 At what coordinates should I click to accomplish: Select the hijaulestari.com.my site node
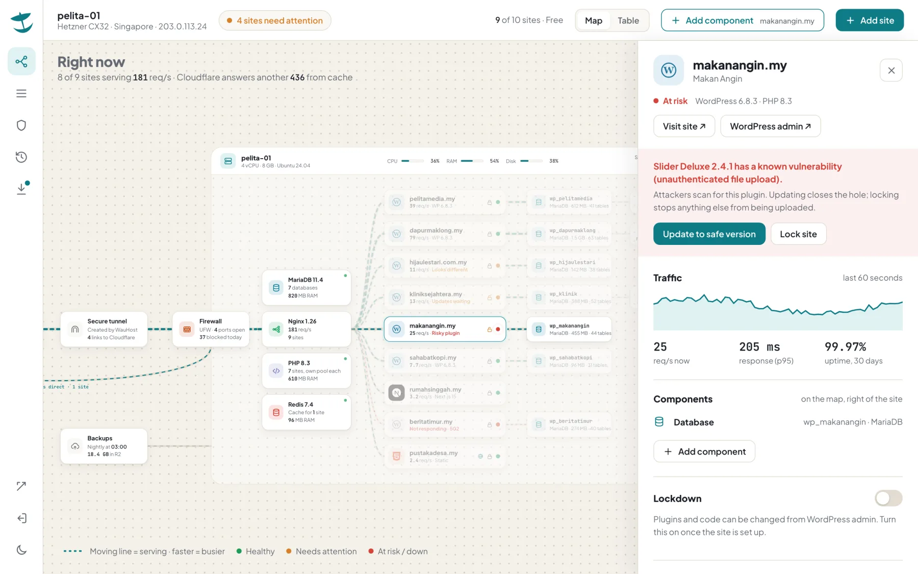click(x=445, y=265)
